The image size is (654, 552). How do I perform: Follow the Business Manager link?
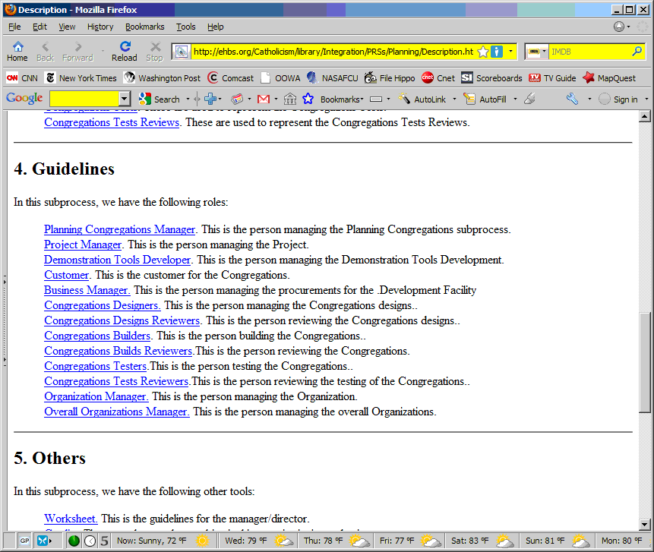click(87, 290)
